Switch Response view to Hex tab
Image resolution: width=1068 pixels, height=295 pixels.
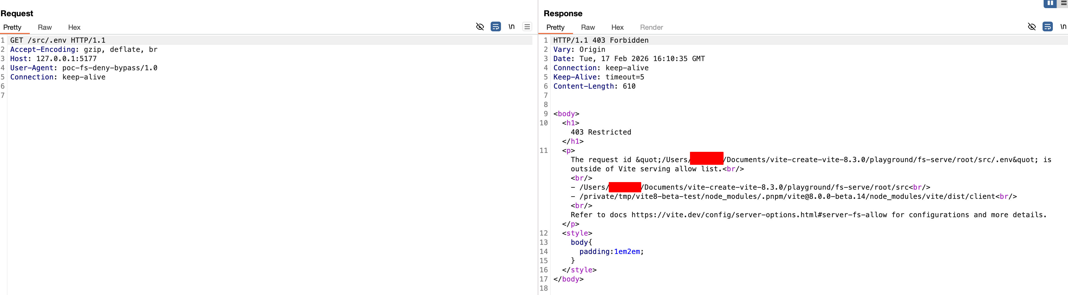point(617,27)
